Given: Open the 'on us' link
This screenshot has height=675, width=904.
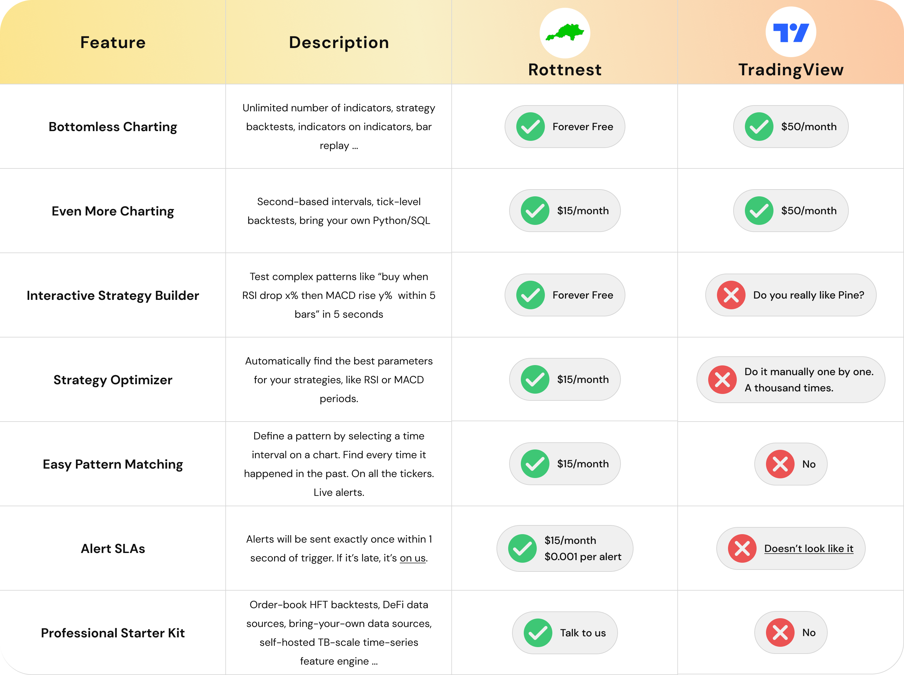Looking at the screenshot, I should (x=412, y=558).
